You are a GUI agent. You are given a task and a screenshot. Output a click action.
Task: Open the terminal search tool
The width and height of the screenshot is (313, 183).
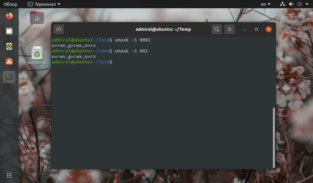(217, 30)
